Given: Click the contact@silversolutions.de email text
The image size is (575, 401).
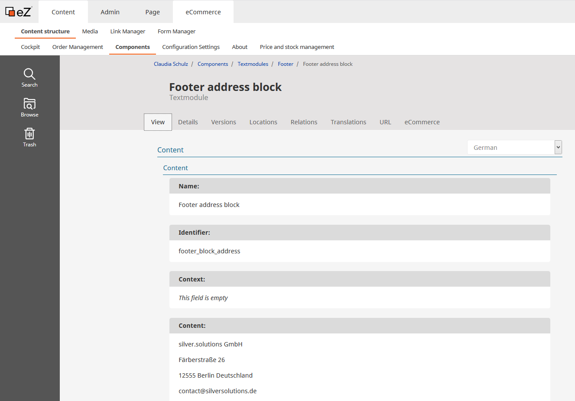Looking at the screenshot, I should [218, 391].
